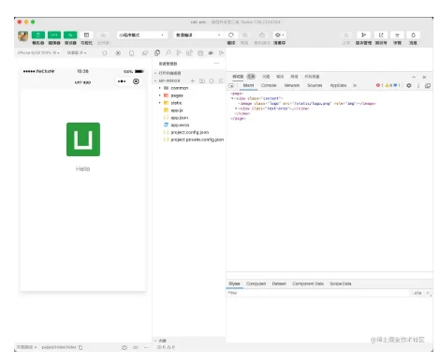Switch to the Wxml tab

[249, 85]
